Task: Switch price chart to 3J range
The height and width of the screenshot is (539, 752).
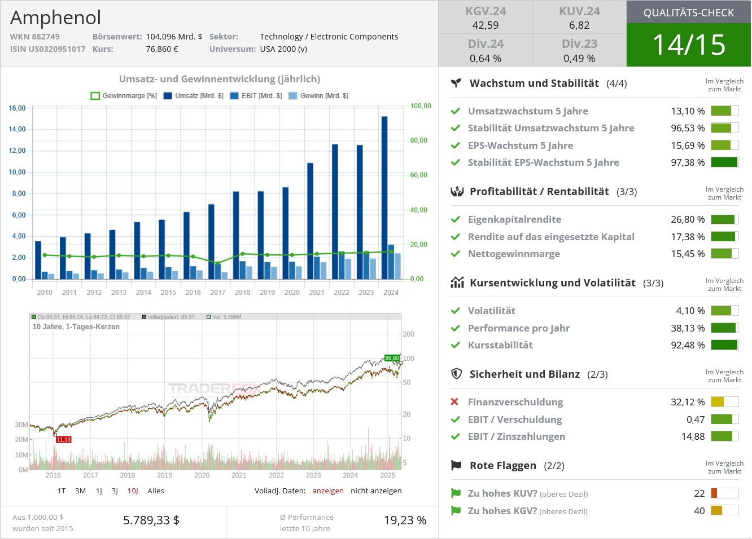Action: point(115,491)
